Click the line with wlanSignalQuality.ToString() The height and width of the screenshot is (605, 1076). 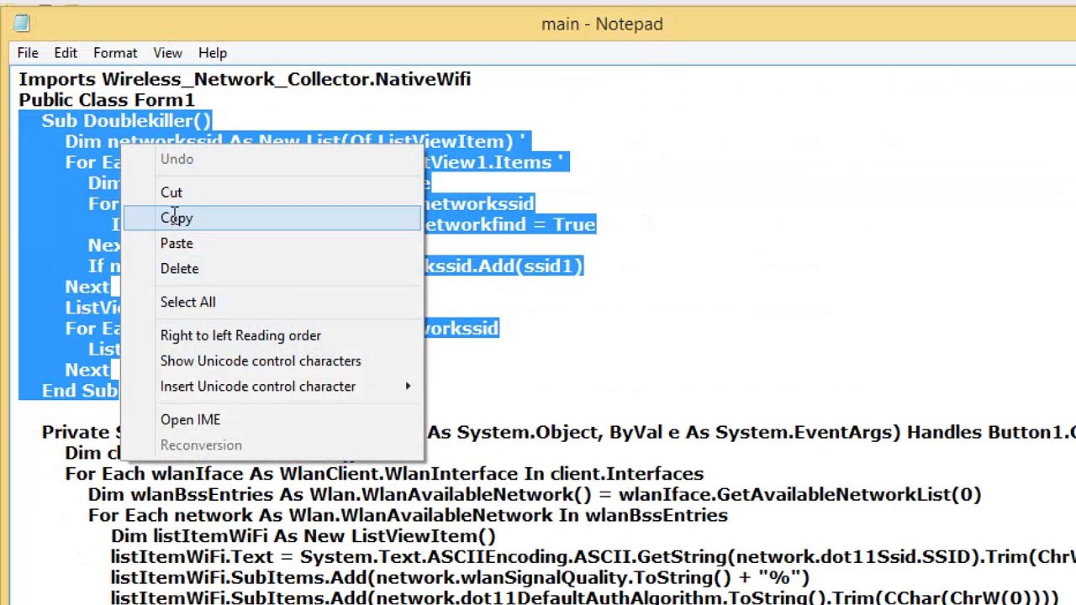(x=460, y=578)
